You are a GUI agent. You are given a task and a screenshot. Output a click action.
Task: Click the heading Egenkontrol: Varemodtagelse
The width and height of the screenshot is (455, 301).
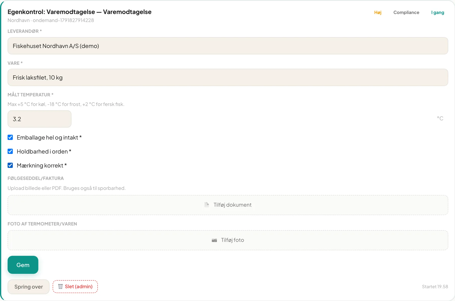pos(79,12)
